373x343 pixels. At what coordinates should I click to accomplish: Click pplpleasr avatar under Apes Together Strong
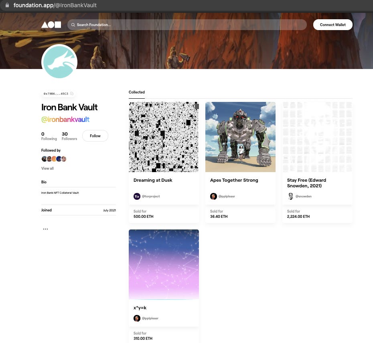(213, 196)
